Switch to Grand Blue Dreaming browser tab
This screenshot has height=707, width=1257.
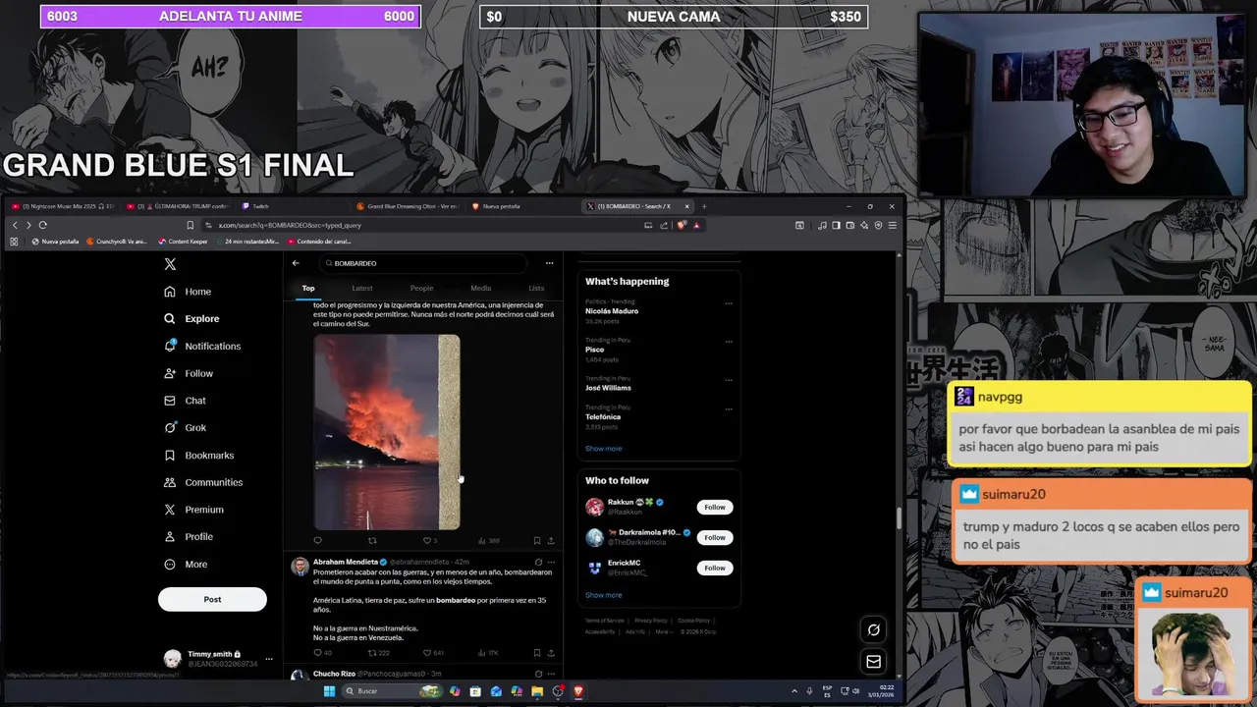click(408, 206)
